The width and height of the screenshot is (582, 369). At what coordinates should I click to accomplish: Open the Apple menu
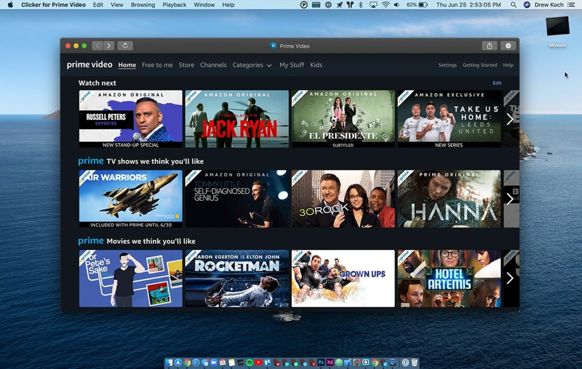10,4
